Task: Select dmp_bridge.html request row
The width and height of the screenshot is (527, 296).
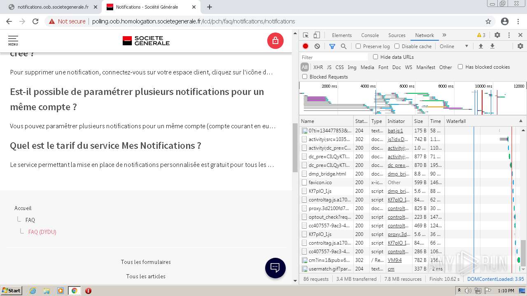Action: point(372,174)
